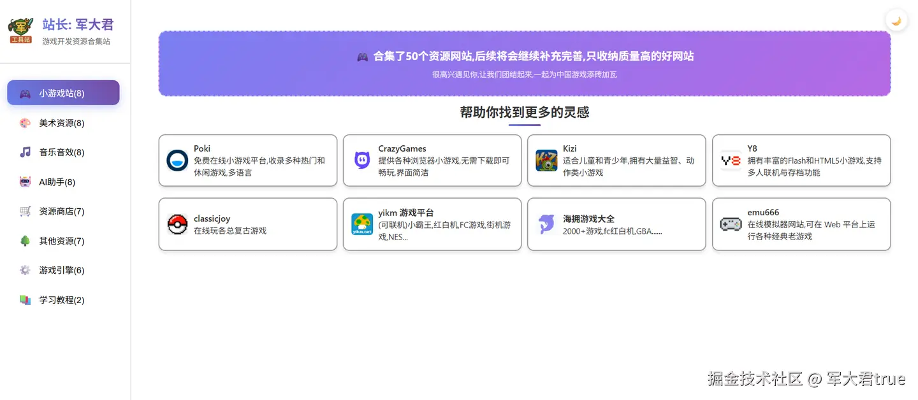Click the classicjoy description 在线玩各总复古游戏
This screenshot has height=400, width=918.
pos(230,231)
